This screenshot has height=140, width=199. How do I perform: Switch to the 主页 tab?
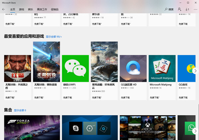(x=13, y=9)
